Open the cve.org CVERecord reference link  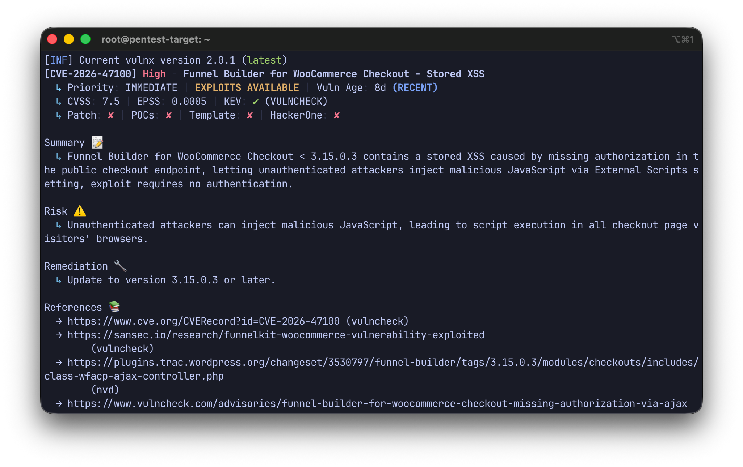click(203, 321)
